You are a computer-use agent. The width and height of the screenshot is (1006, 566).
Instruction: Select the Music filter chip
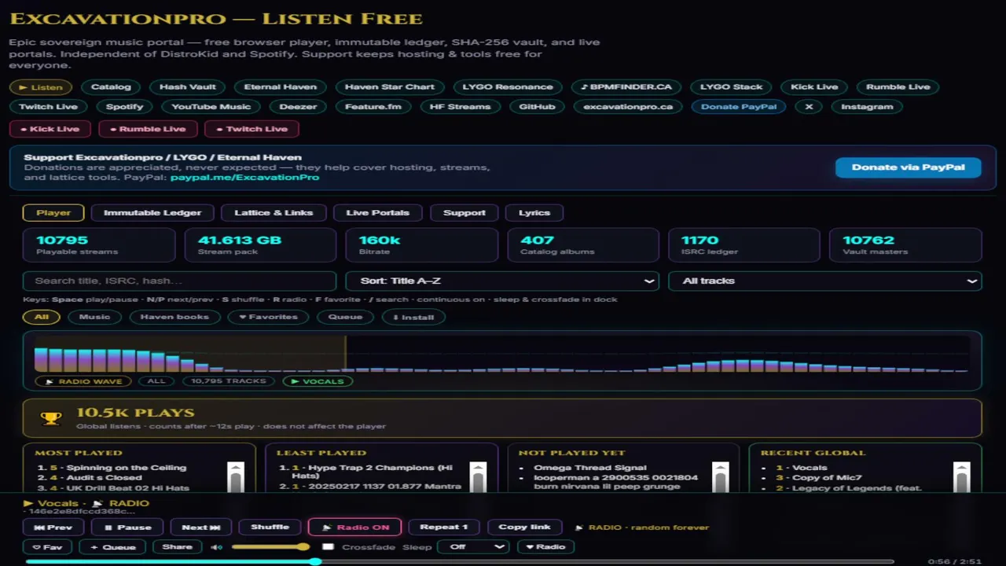click(x=94, y=317)
